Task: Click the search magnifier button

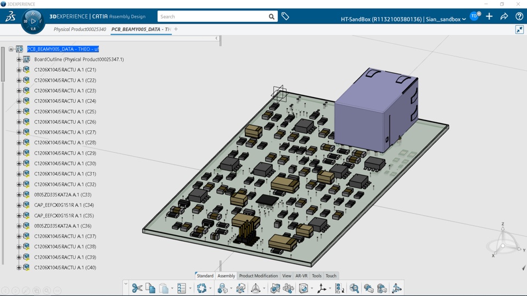Action: pyautogui.click(x=271, y=16)
